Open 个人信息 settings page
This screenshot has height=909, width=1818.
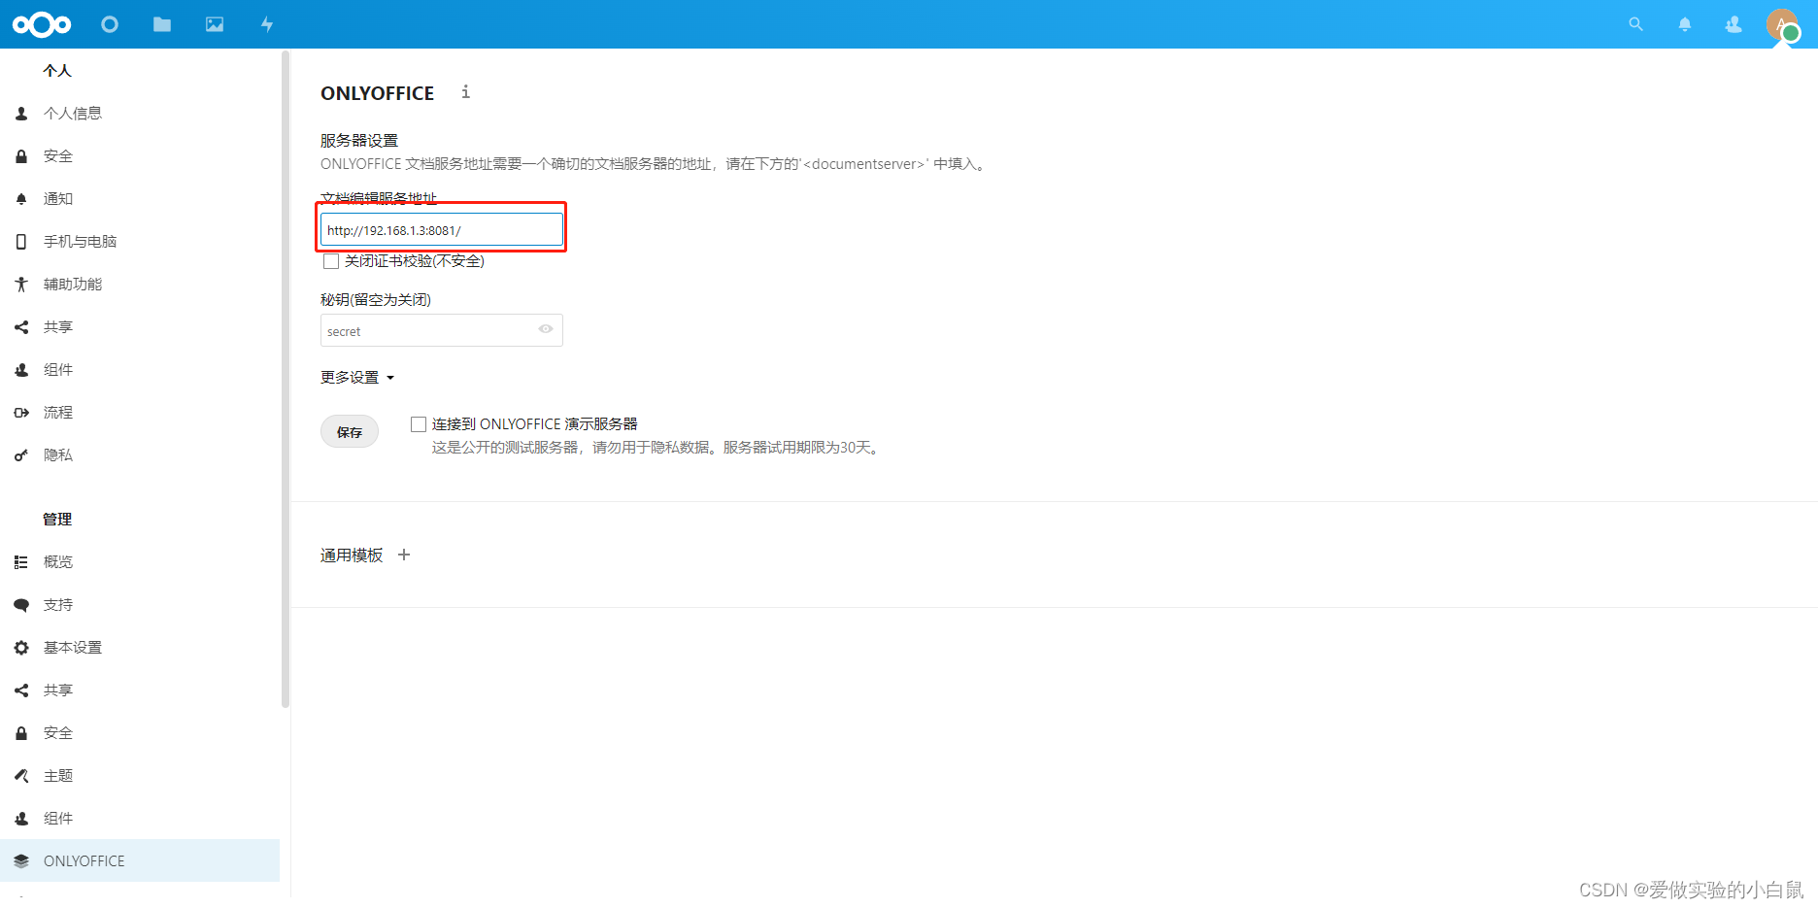click(140, 114)
